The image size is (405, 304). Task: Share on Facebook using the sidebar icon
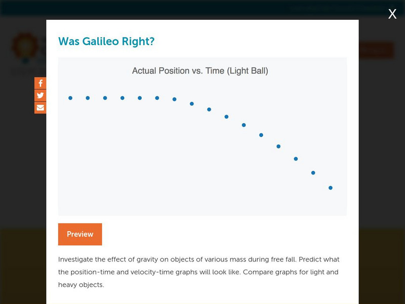coord(40,84)
